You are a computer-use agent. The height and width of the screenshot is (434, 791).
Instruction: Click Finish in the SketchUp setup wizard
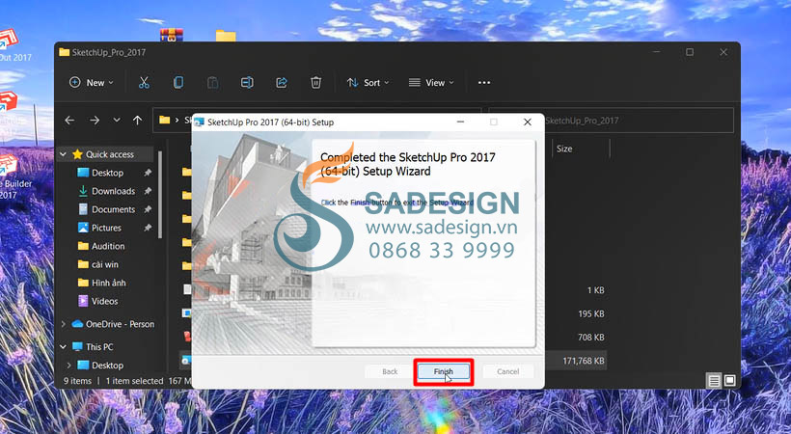(444, 371)
